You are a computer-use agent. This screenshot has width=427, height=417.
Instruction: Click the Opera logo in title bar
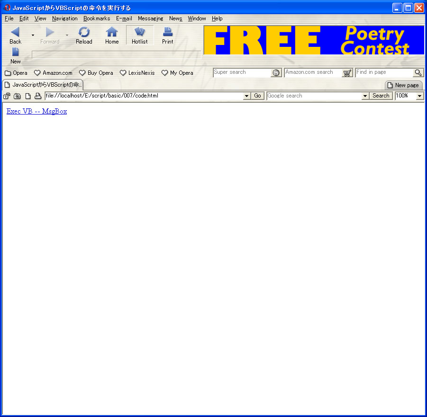click(8, 8)
